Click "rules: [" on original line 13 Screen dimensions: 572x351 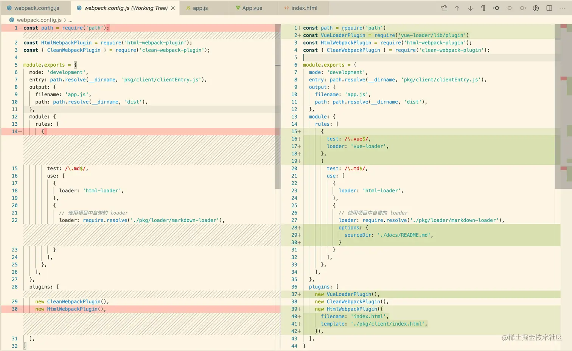click(x=47, y=124)
